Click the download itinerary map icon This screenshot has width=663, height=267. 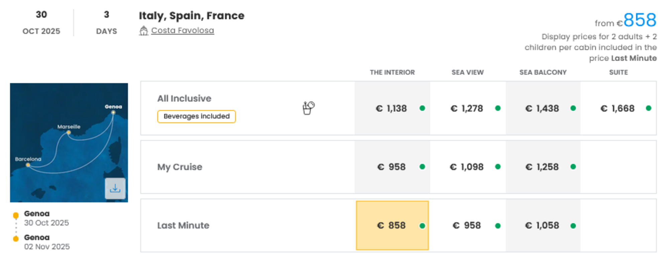115,189
